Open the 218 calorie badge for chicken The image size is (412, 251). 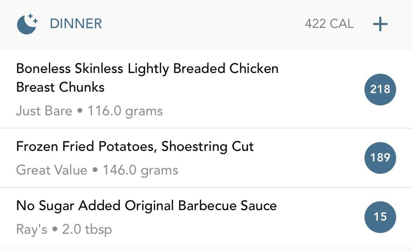380,89
